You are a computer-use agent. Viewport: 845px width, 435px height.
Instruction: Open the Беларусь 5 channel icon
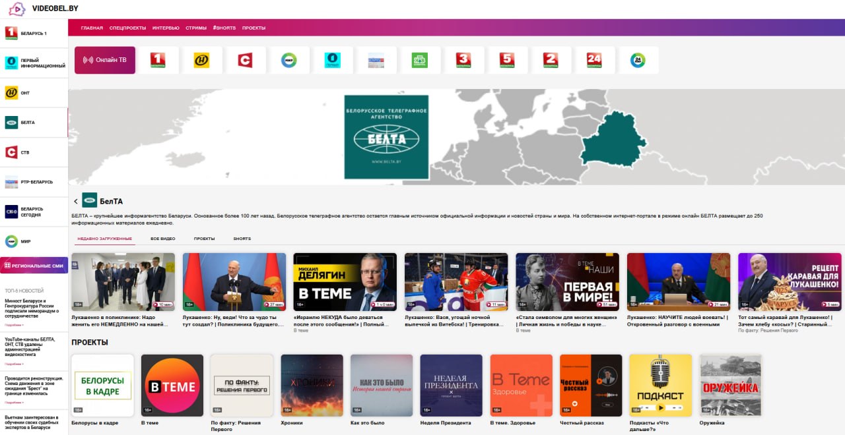click(507, 61)
